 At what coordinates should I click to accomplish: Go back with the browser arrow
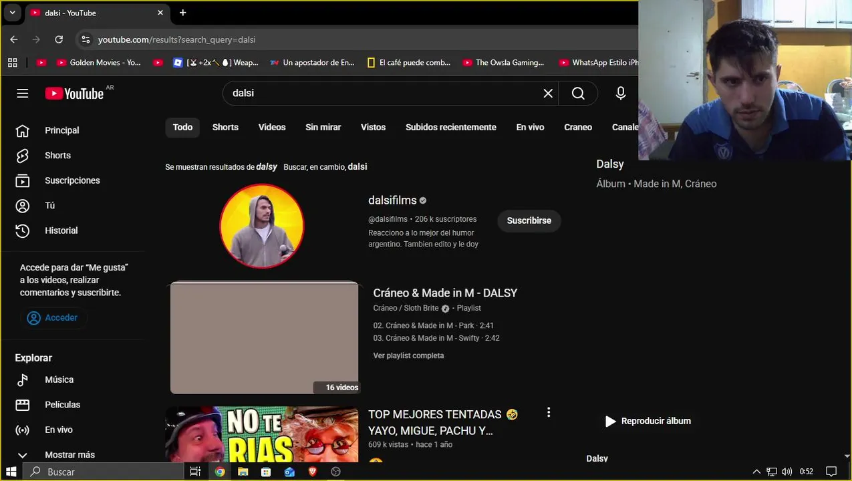pos(14,39)
